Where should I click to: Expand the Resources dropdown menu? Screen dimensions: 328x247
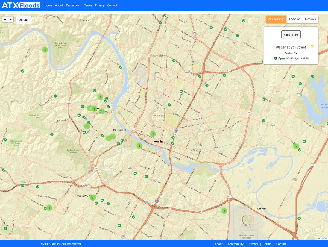point(74,5)
